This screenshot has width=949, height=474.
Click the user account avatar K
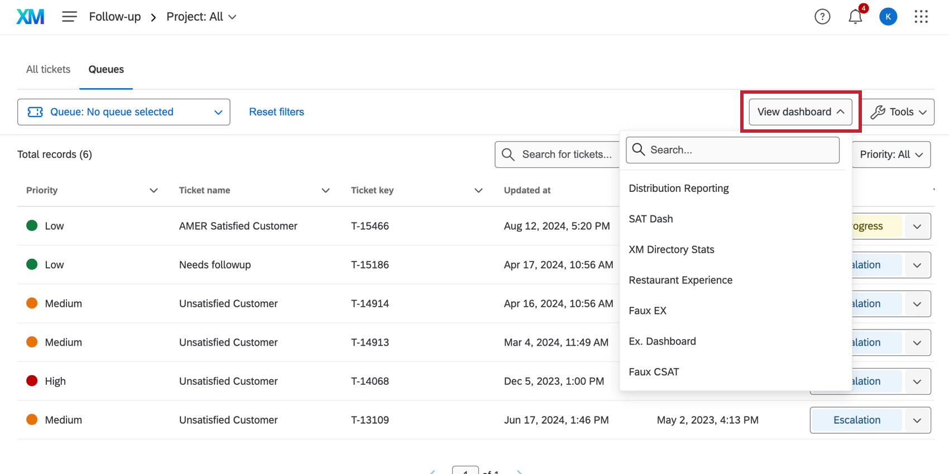[888, 17]
